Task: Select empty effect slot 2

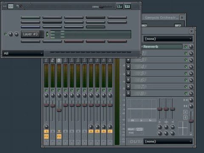Action: click(162, 53)
